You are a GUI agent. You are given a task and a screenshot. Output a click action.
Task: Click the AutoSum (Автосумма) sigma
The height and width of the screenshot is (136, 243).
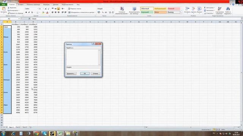point(205,8)
